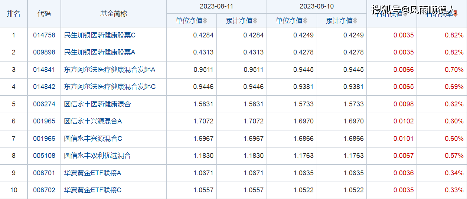The height and width of the screenshot is (199, 467).
Task: Click fund code 008701
Action: [x=44, y=173]
